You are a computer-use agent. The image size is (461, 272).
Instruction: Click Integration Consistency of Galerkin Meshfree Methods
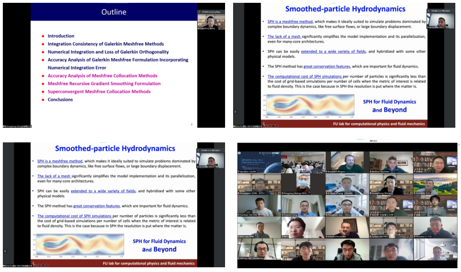tap(105, 44)
